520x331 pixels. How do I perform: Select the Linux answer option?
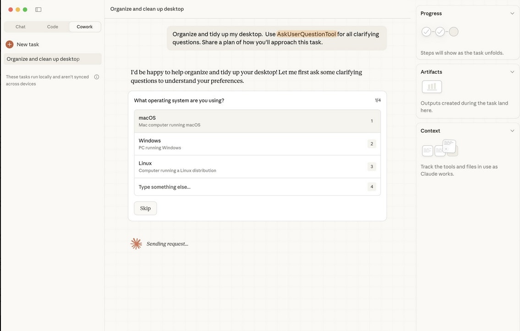(x=257, y=166)
